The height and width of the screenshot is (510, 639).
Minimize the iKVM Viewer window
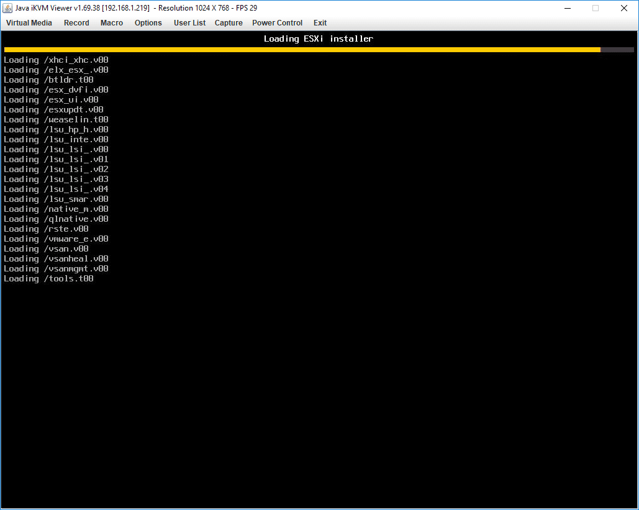[x=567, y=8]
